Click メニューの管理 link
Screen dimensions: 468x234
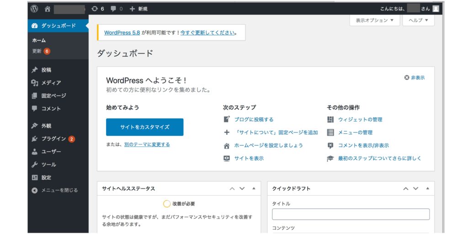[x=355, y=133]
